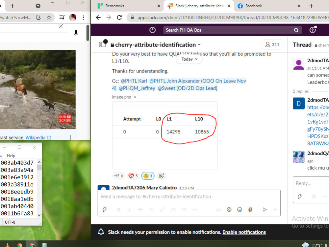This screenshot has height=247, width=329.
Task: Open send options dropdown arrow
Action: click(275, 209)
